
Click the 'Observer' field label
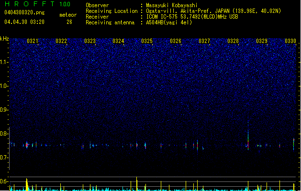(97, 5)
